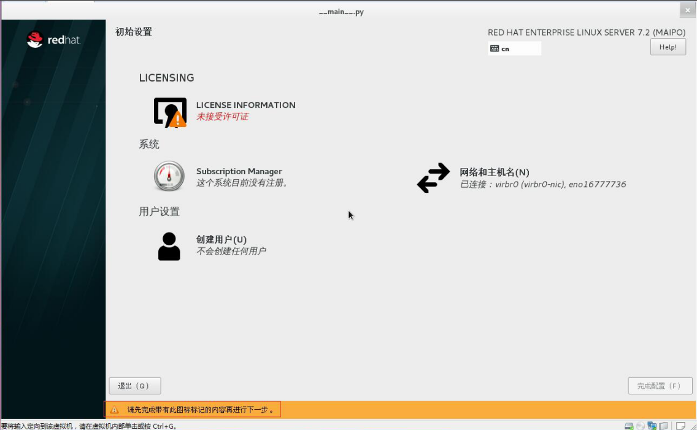Click red text 未接受许可证
Viewport: 697px width, 430px height.
(222, 117)
